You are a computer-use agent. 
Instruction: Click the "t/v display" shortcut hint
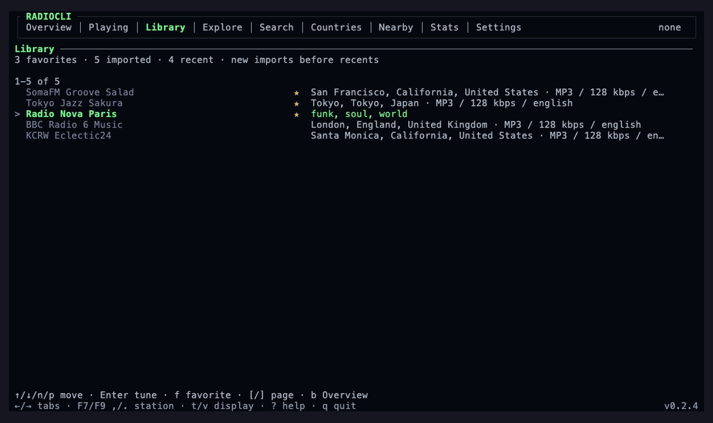[x=223, y=406]
